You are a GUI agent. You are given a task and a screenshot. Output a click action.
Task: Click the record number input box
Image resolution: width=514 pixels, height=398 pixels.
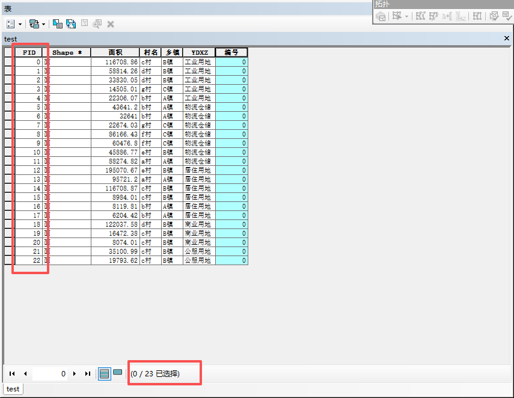point(49,374)
